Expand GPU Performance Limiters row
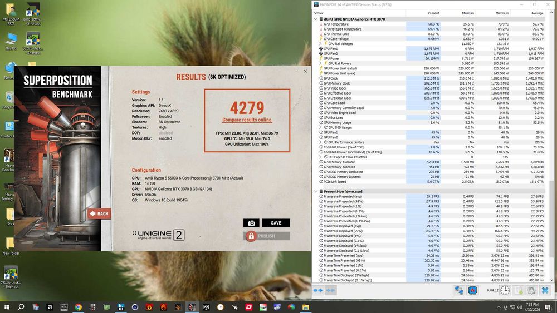 click(x=320, y=142)
